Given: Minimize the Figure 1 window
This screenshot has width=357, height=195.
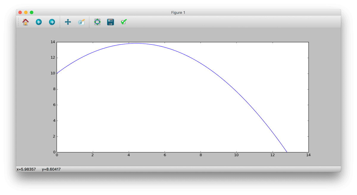Looking at the screenshot, I should [26, 12].
